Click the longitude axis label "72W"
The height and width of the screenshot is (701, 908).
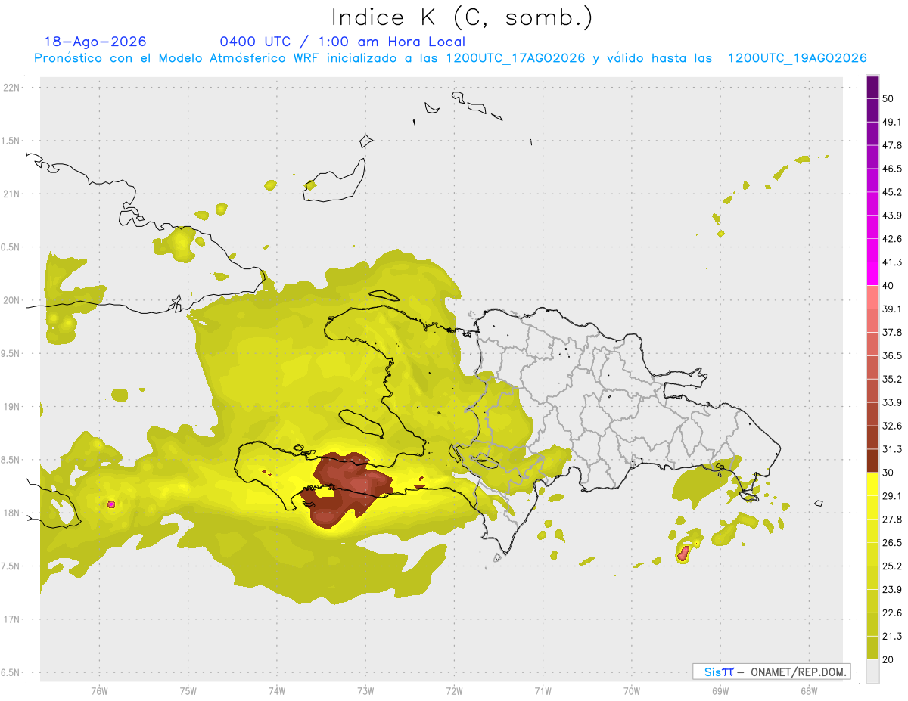[x=454, y=691]
